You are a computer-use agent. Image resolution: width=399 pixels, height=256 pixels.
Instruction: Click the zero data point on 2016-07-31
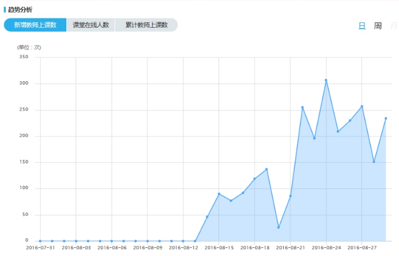(x=40, y=241)
